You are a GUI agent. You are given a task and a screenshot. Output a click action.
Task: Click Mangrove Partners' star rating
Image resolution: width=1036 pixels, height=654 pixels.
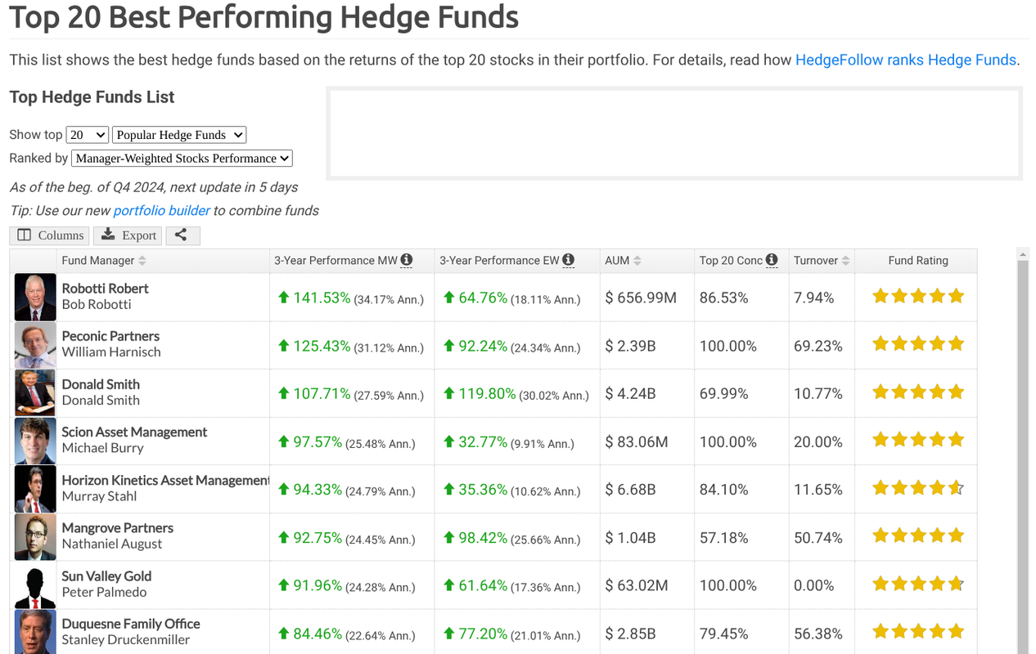(x=918, y=536)
